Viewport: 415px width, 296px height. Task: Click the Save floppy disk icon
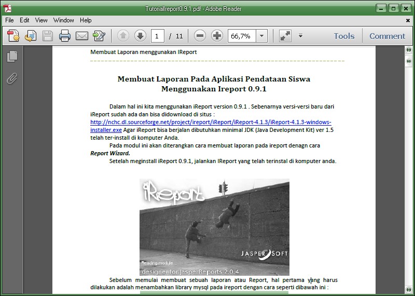(x=48, y=36)
